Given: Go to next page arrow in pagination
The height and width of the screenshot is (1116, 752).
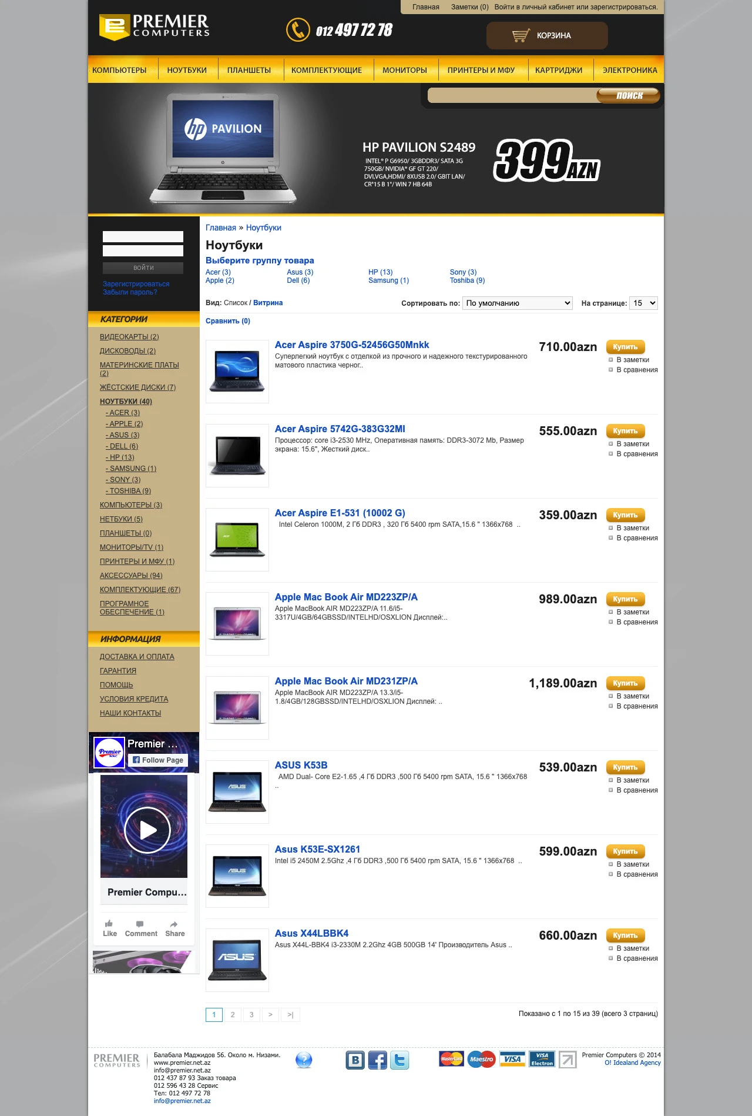Looking at the screenshot, I should tap(270, 1014).
